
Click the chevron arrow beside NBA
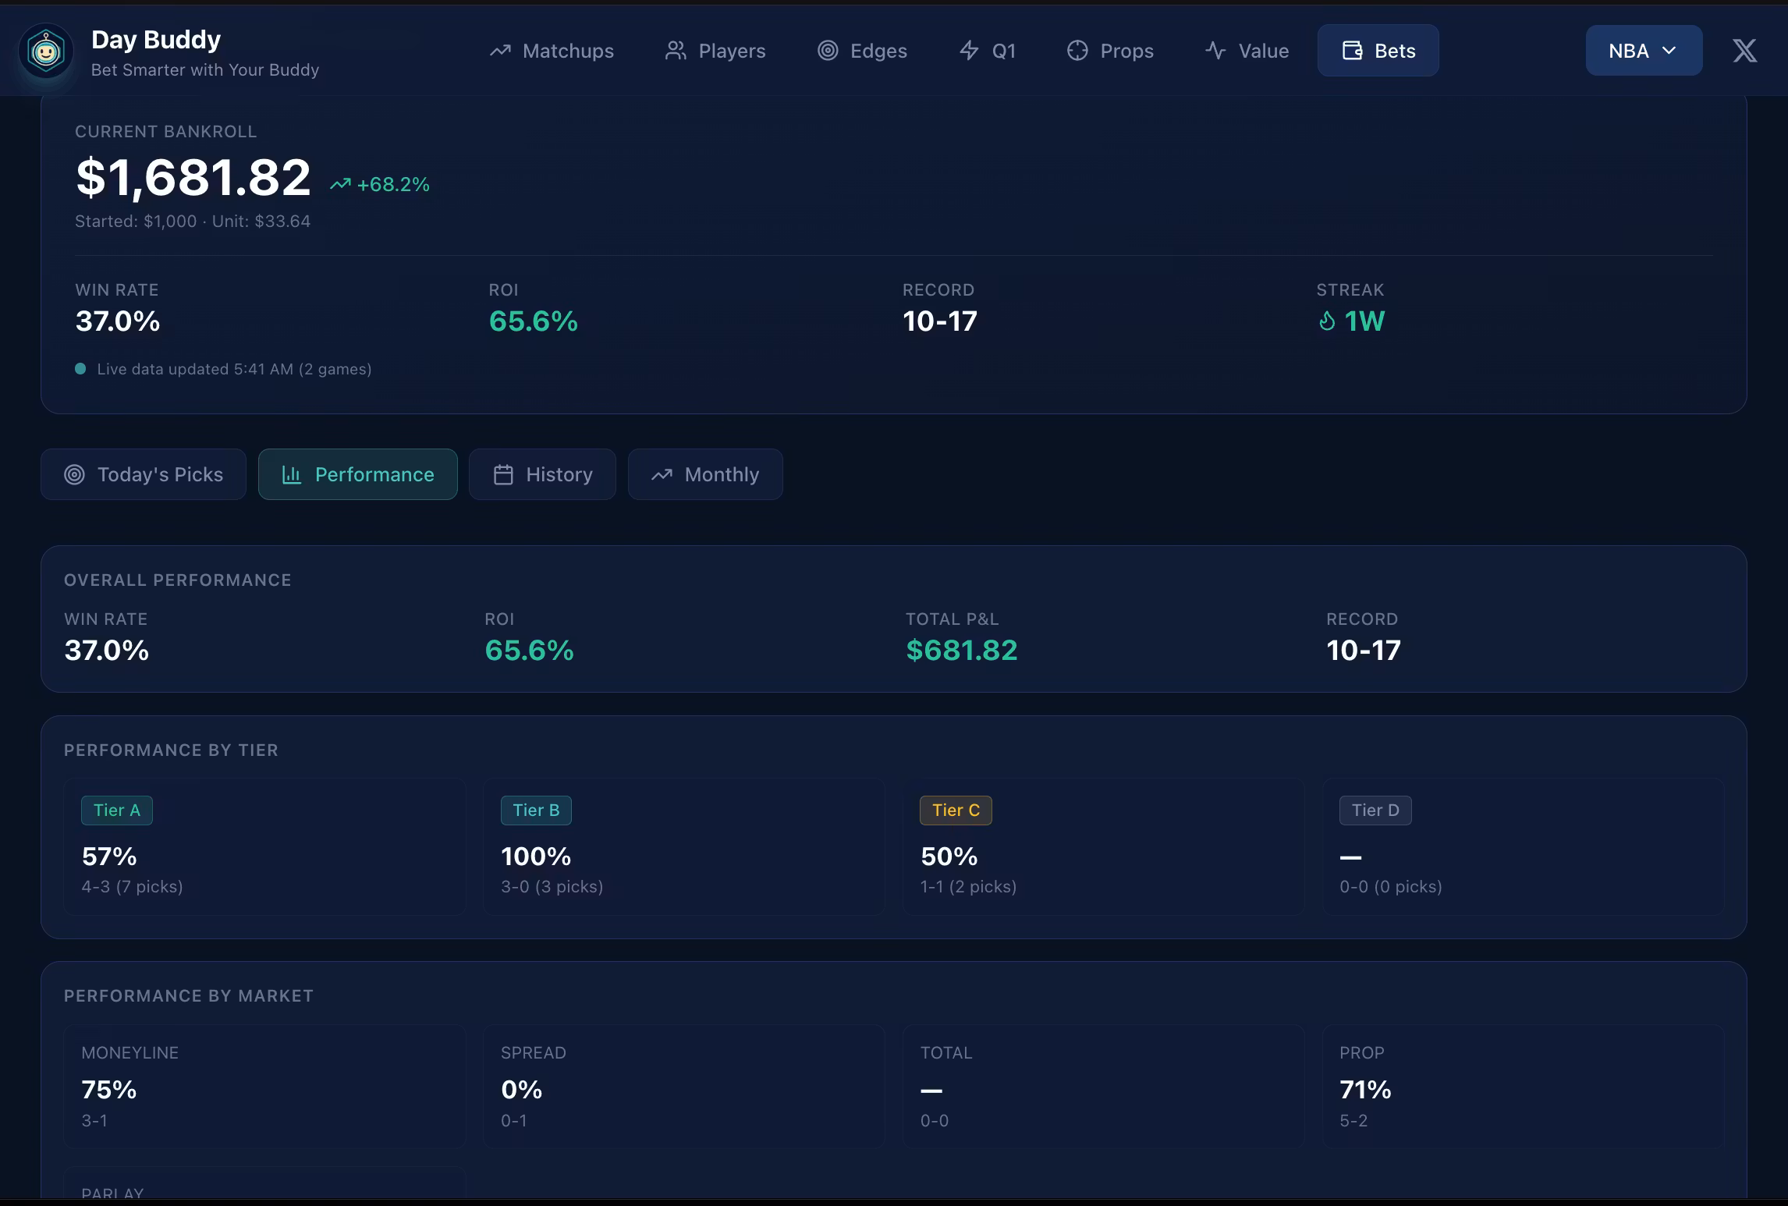pyautogui.click(x=1669, y=51)
